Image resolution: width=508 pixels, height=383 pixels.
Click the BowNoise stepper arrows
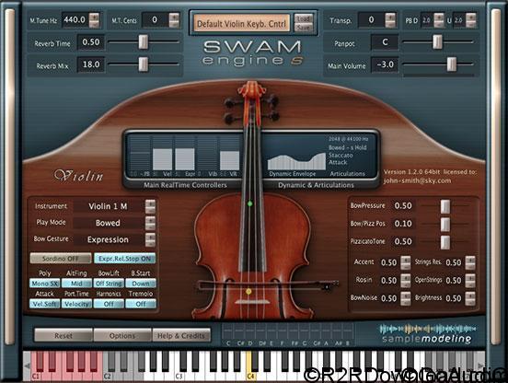(x=405, y=298)
